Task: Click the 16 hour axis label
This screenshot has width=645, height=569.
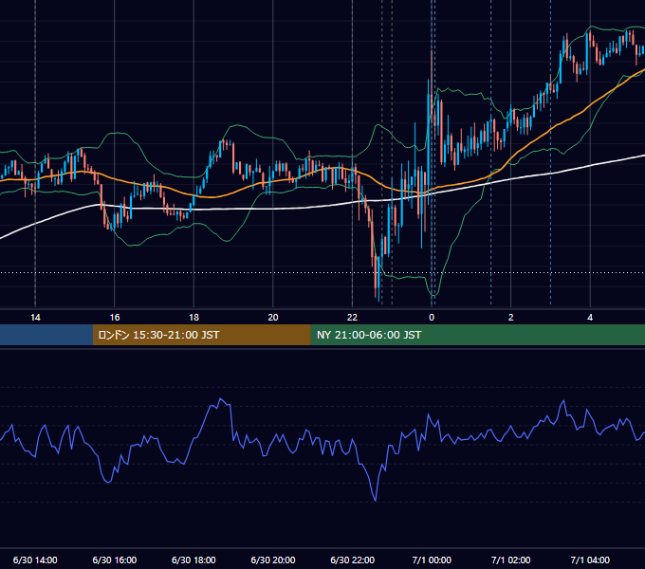Action: (115, 318)
